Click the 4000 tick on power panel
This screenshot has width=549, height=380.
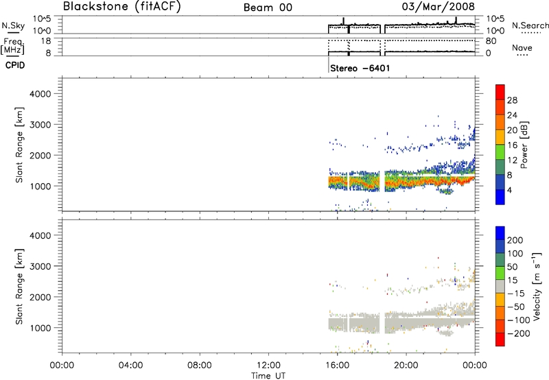coord(40,94)
